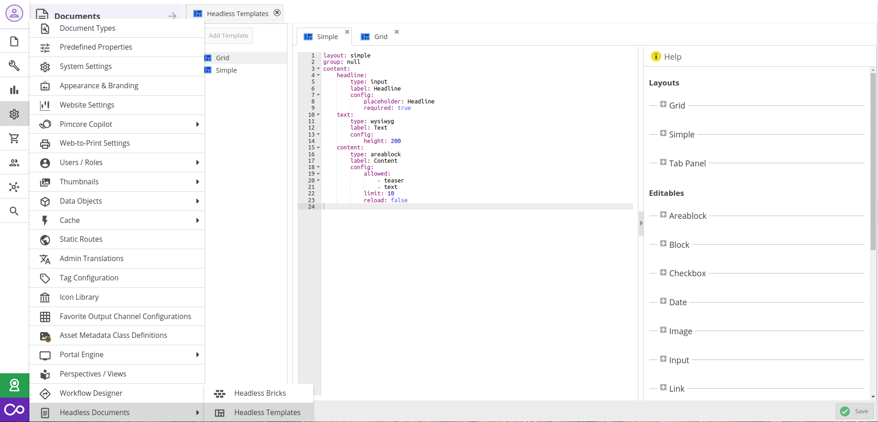Open Headless Documents menu entry
The width and height of the screenshot is (878, 422).
117,412
